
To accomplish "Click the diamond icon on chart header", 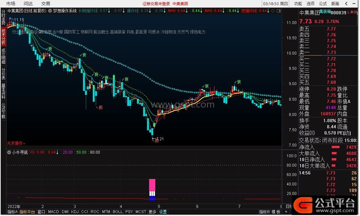I will (273, 11).
